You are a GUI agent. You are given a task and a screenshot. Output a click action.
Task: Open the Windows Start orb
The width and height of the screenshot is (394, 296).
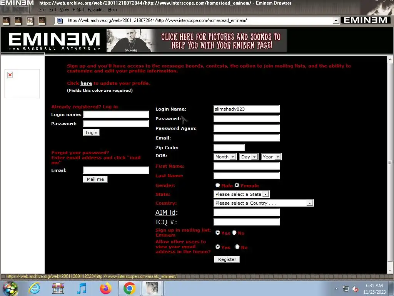10,288
